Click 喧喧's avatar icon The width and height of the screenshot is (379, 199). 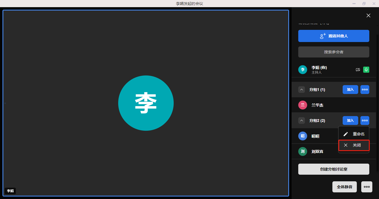tap(303, 136)
